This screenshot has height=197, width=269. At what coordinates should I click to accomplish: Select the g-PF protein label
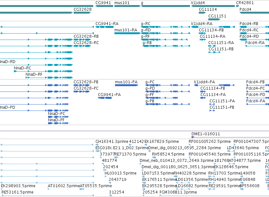(150, 95)
